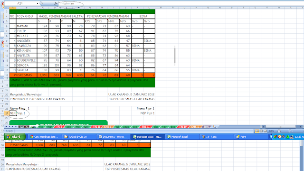The height and width of the screenshot is (171, 304).
Task: Switch to Page Layout view icon
Action: 261,131
